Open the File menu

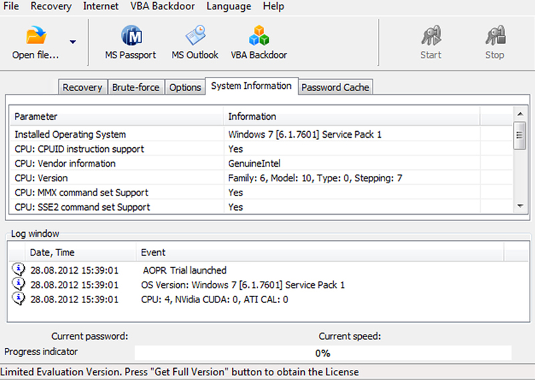click(11, 6)
